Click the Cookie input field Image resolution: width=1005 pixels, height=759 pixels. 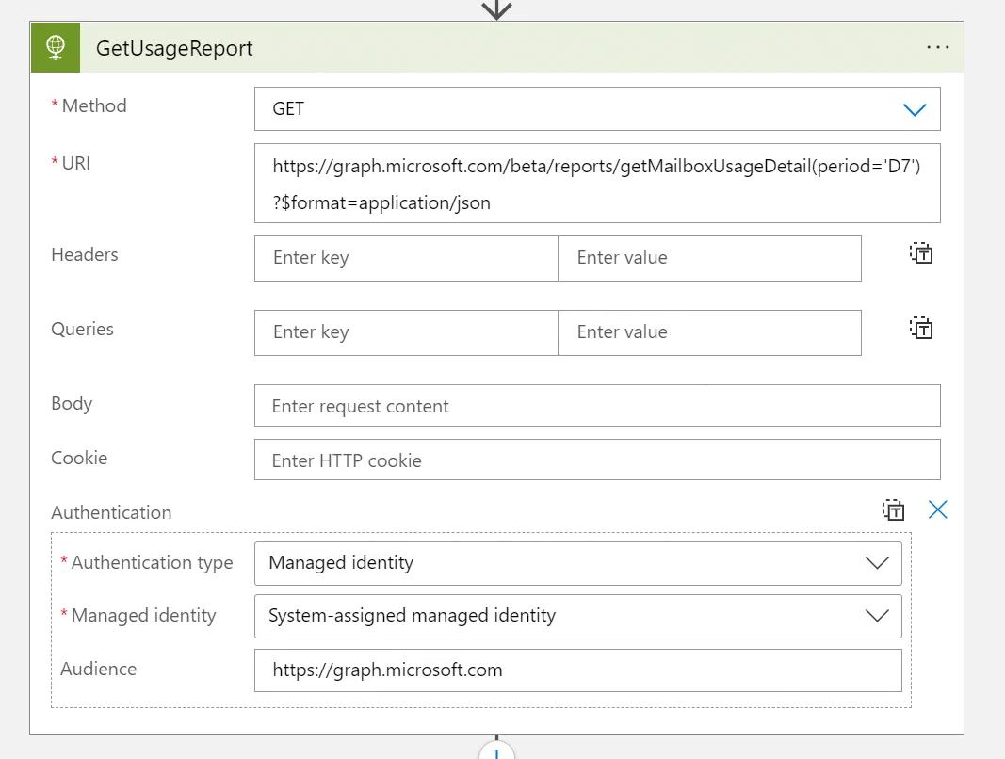[597, 460]
